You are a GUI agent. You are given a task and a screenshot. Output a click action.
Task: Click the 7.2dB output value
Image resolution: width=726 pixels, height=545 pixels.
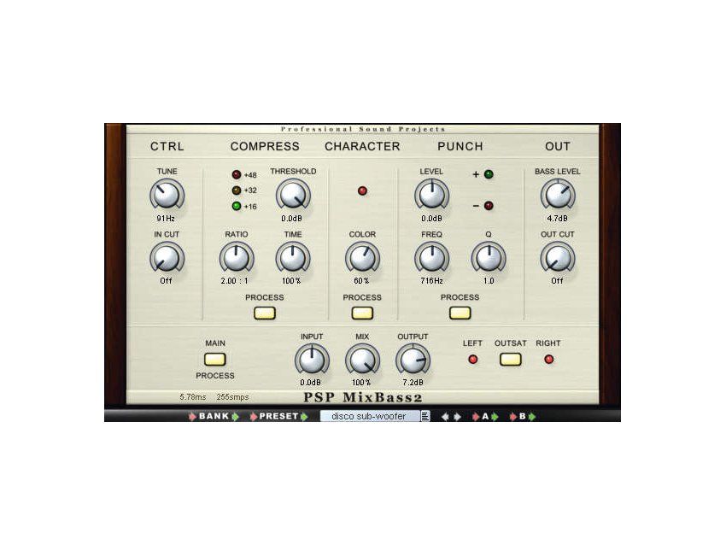(x=413, y=383)
